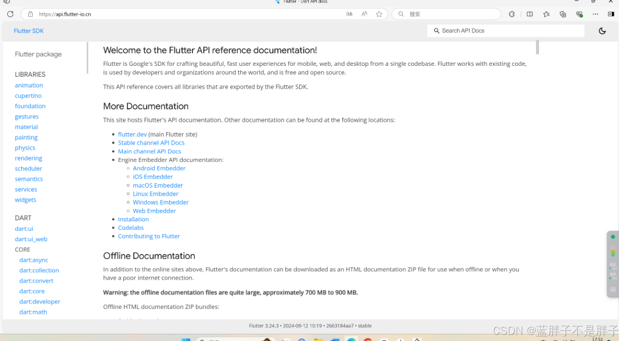Open dart:ui_web library link

point(31,239)
